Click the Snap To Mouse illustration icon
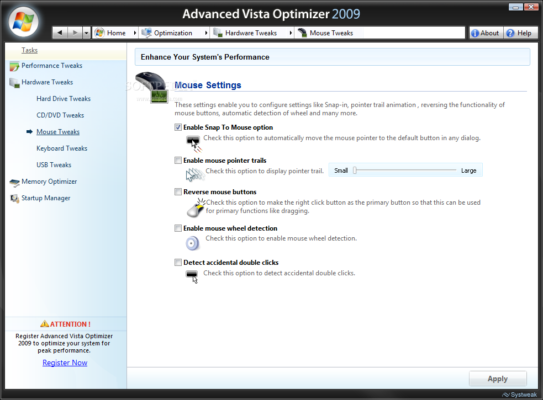Image resolution: width=543 pixels, height=400 pixels. click(x=193, y=143)
